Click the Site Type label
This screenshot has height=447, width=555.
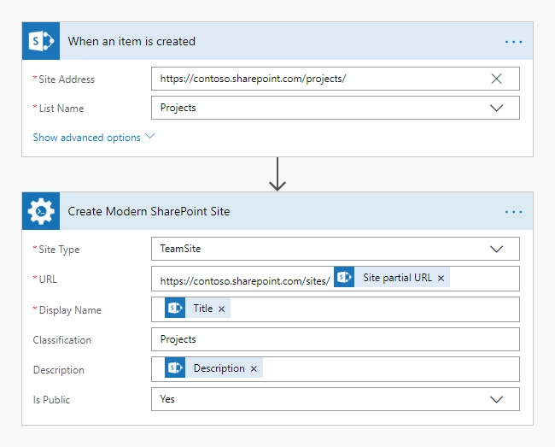[x=59, y=250]
